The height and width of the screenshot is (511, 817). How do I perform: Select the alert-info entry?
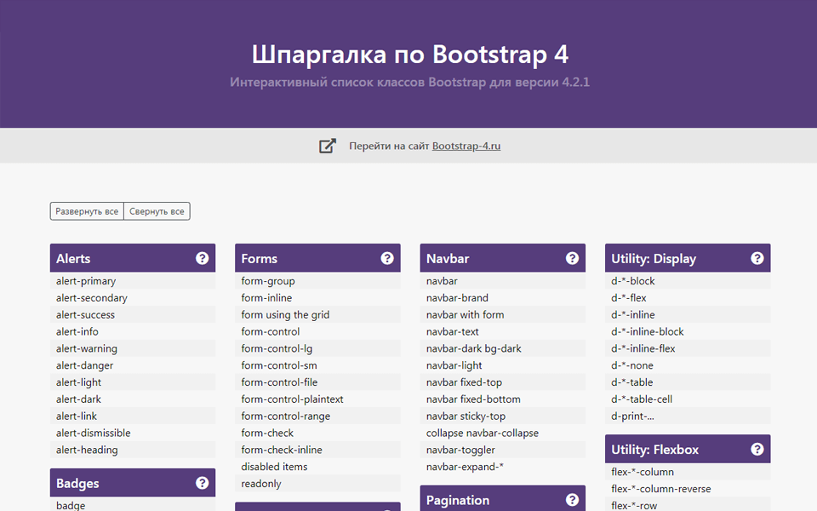point(133,331)
